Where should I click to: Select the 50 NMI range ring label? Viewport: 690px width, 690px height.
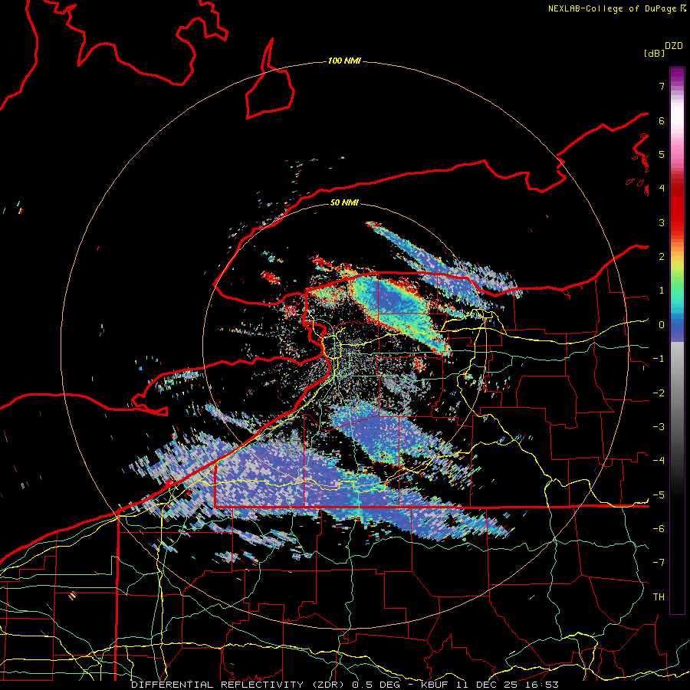click(x=344, y=202)
